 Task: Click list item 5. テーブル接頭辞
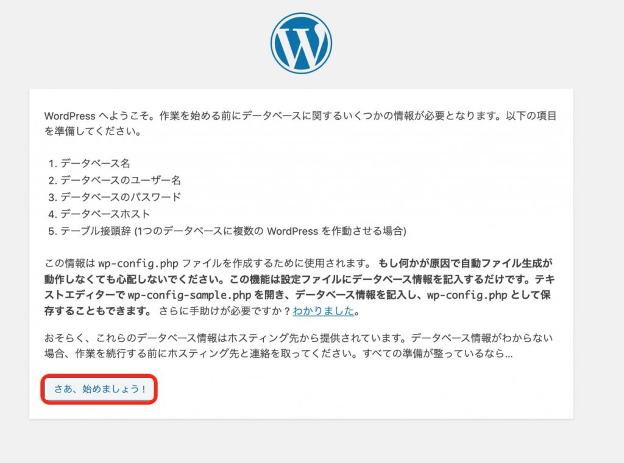tap(227, 231)
